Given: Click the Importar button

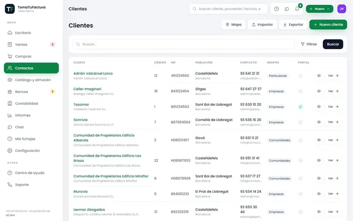Looking at the screenshot, I should click(x=263, y=24).
